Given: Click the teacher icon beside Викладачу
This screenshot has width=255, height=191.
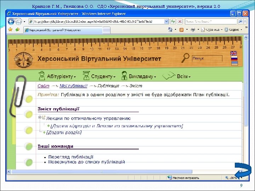Looking at the screenshot, I should [124, 76].
